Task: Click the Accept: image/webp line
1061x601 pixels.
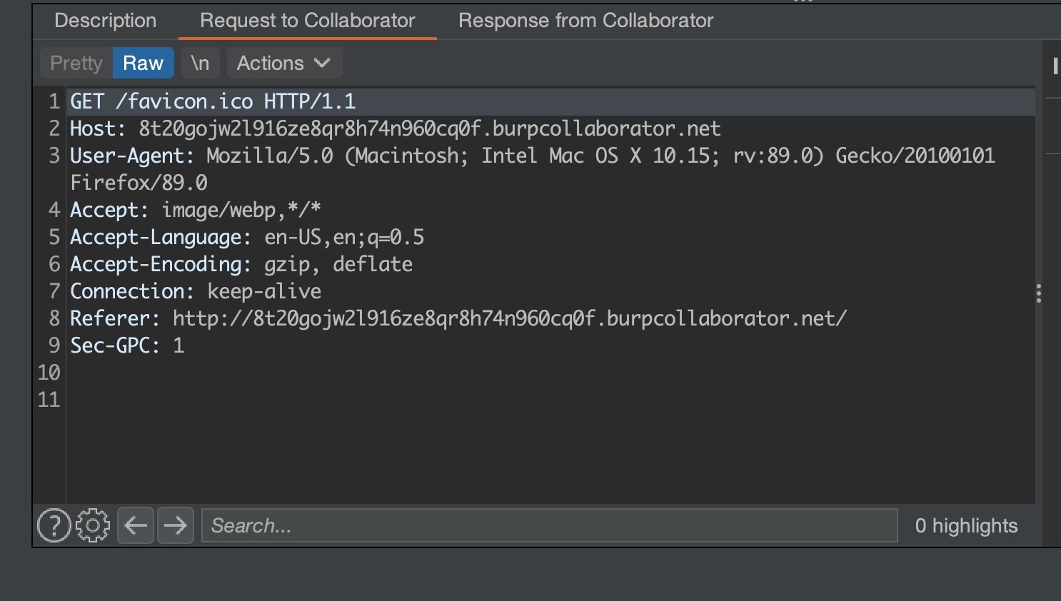Action: (x=196, y=210)
